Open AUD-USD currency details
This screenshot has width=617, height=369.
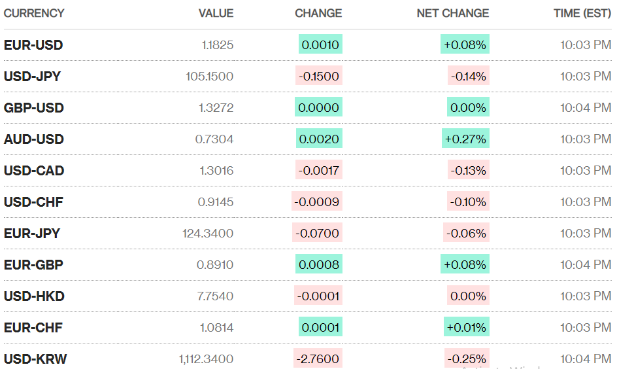pyautogui.click(x=34, y=139)
